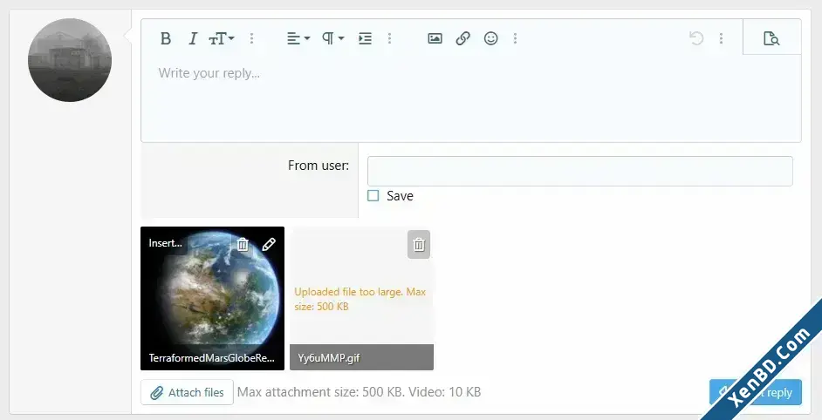Click the insert link icon

(x=462, y=38)
